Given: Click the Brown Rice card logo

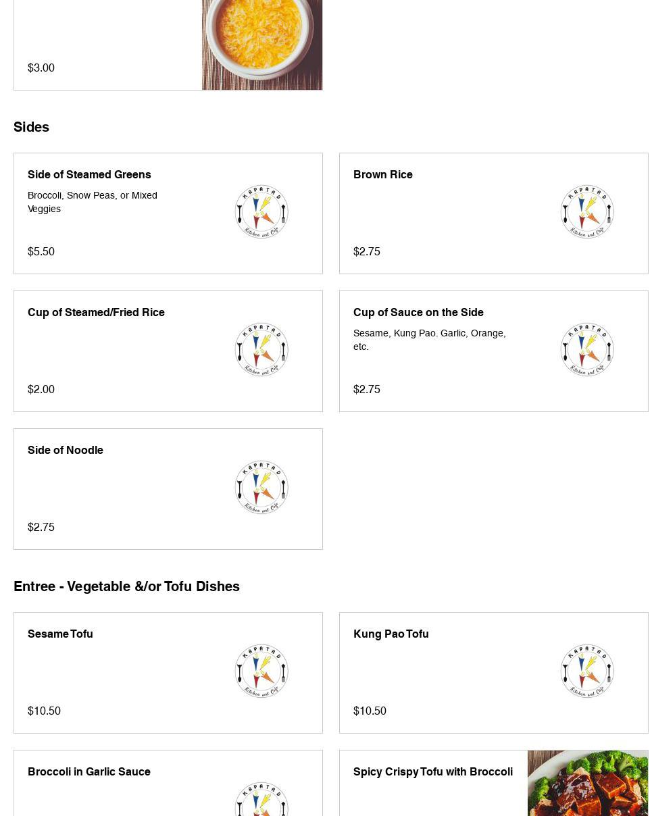Looking at the screenshot, I should click(587, 212).
